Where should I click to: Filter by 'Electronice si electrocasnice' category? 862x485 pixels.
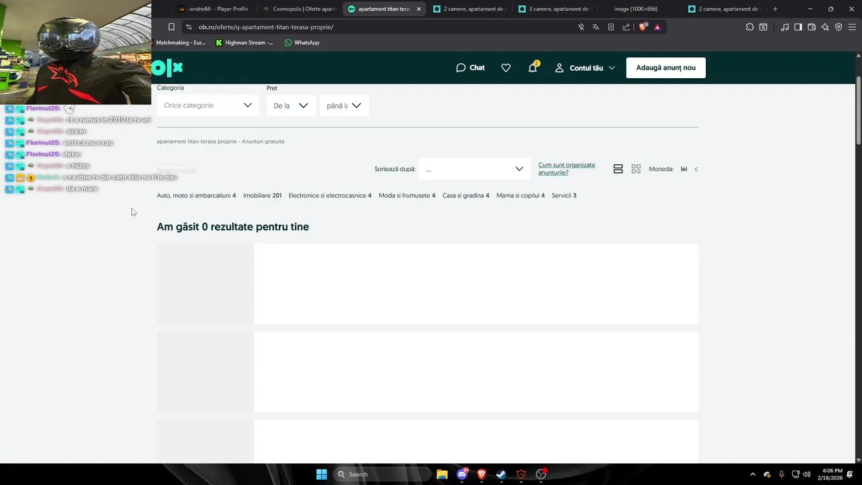[x=330, y=195]
